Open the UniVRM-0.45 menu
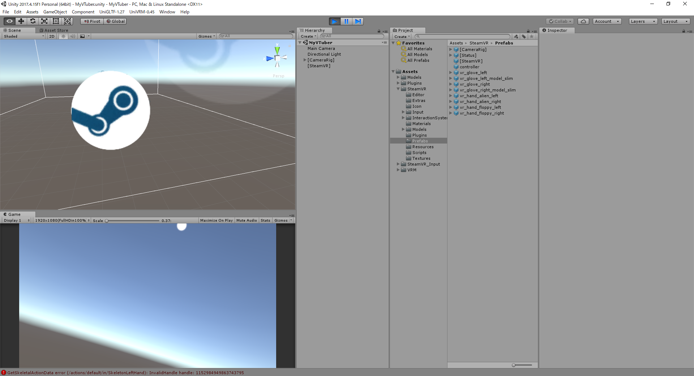Screen dimensions: 694x376 tap(142, 12)
